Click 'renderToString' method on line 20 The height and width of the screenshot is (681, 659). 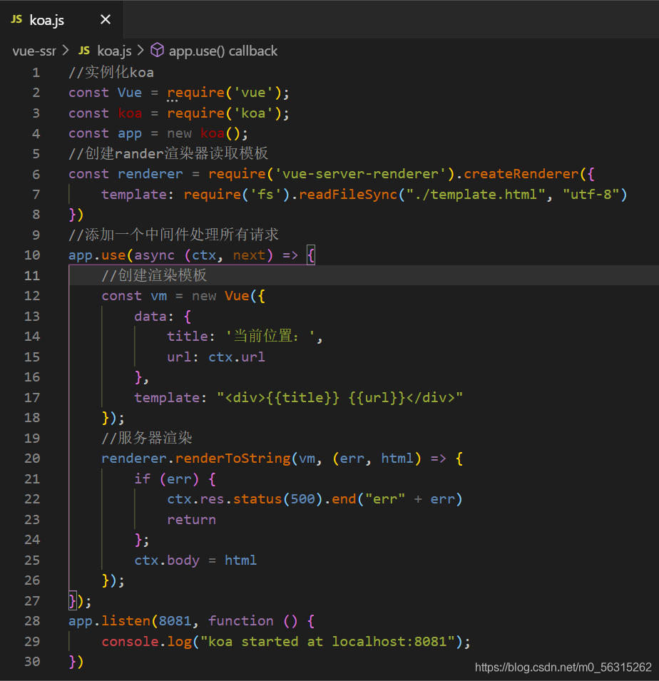click(233, 459)
